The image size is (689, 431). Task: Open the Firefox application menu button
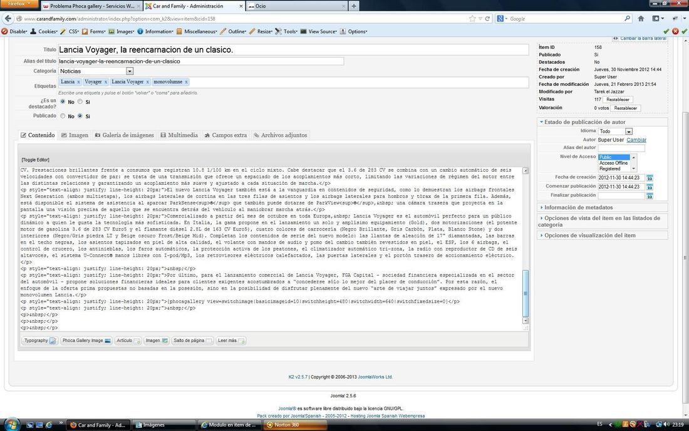pos(19,4)
